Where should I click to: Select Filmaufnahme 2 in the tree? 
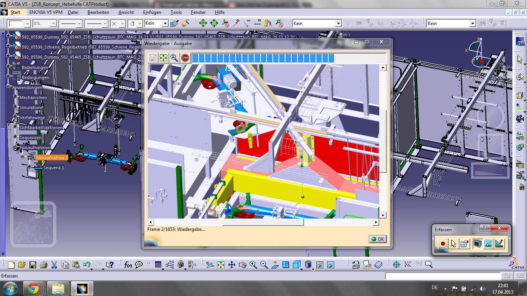coord(52,158)
